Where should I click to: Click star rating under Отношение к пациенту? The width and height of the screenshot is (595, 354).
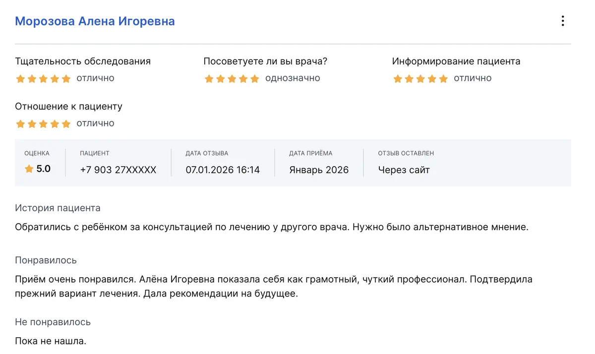[x=43, y=124]
